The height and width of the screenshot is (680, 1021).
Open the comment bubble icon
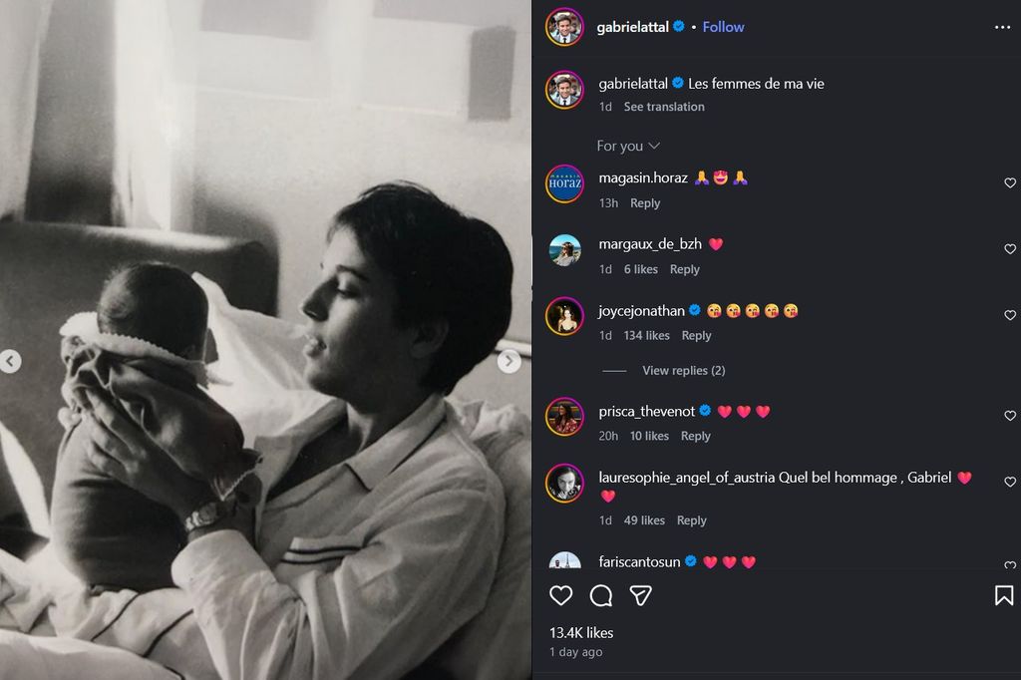601,595
